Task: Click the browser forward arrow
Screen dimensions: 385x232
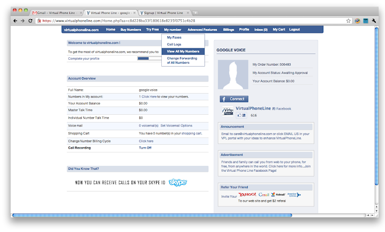Action: [23, 21]
